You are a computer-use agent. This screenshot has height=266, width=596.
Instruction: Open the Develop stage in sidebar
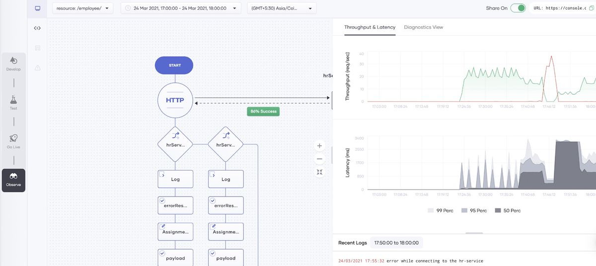click(x=13, y=63)
